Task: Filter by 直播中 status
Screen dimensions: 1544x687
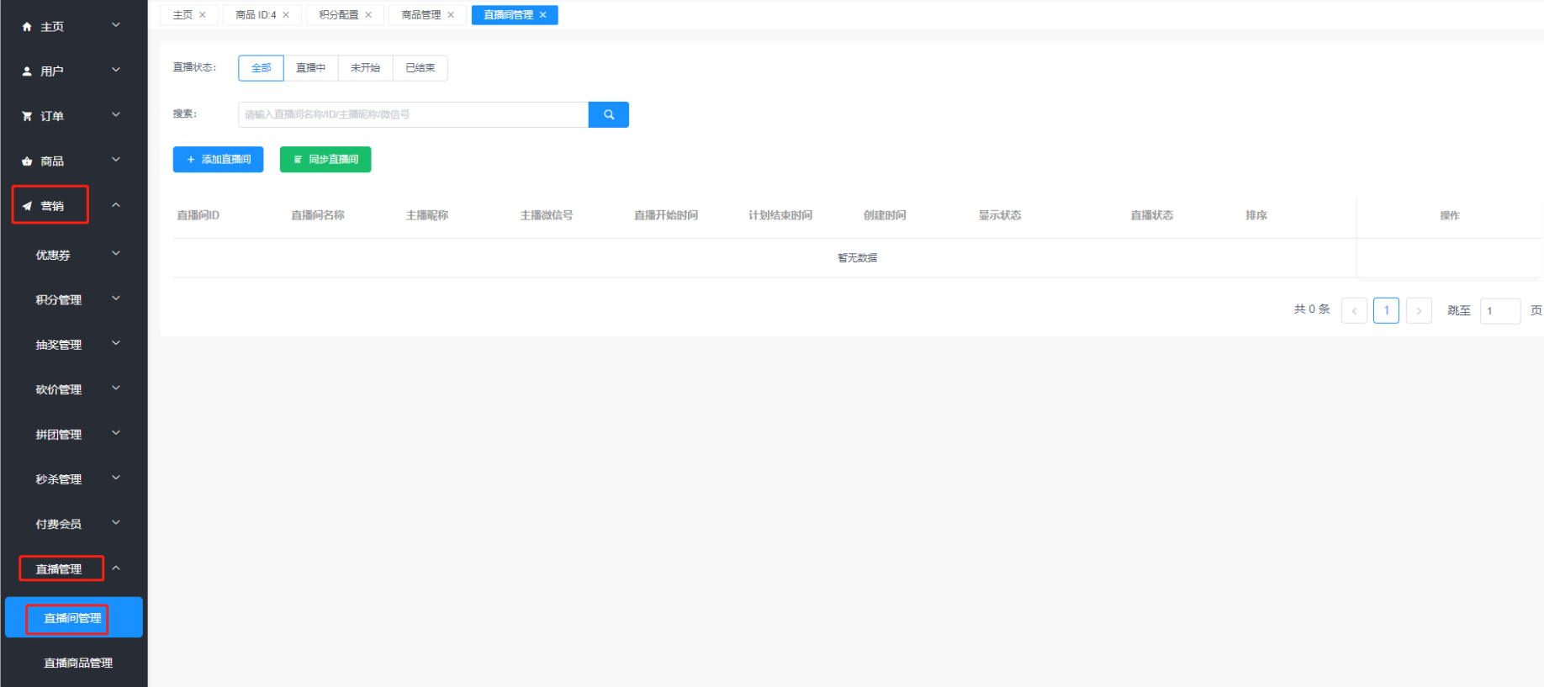Action: [x=310, y=68]
